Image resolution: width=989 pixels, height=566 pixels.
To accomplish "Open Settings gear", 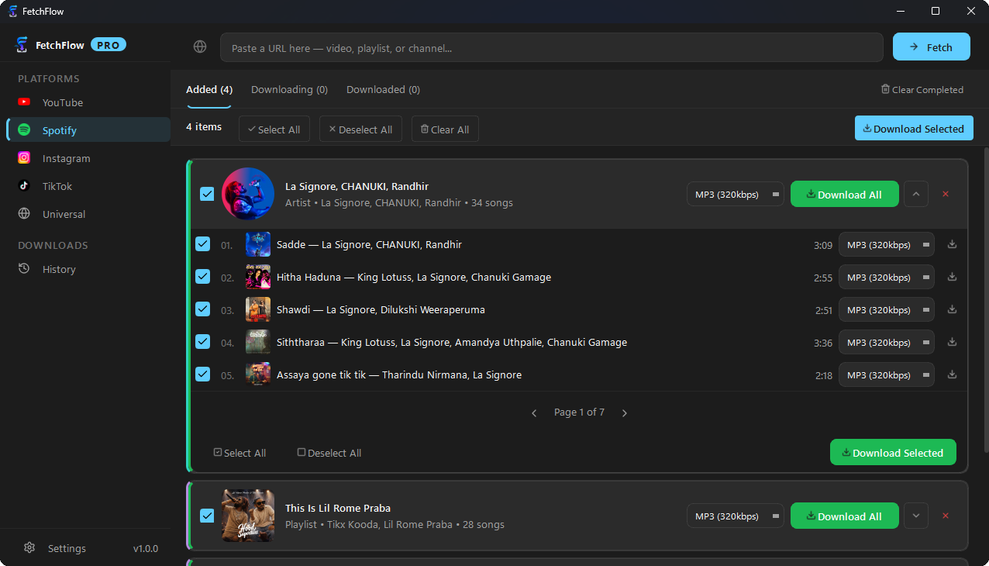I will (x=29, y=548).
